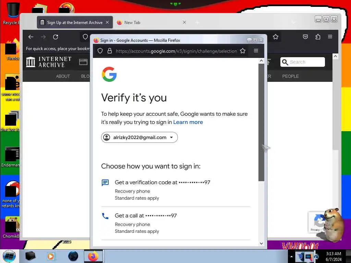The image size is (351, 263).
Task: Close the Sign Up at the Internet Archive tab
Action: pos(107,22)
